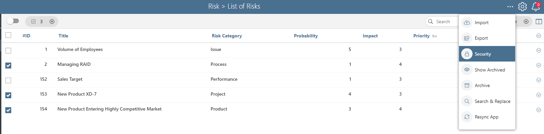Expand the header row dropdown chevron
This screenshot has width=544, height=134.
(539, 36)
